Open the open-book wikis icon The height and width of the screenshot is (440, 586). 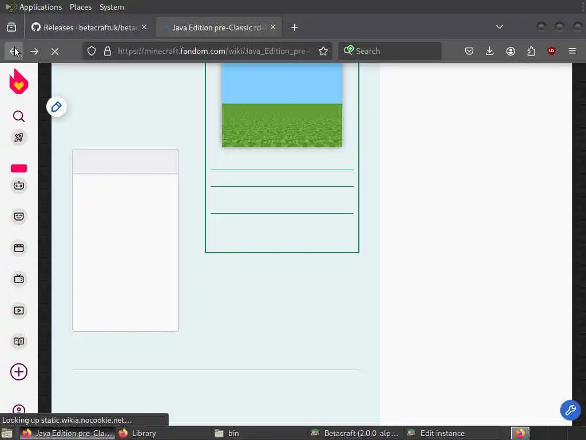(19, 341)
